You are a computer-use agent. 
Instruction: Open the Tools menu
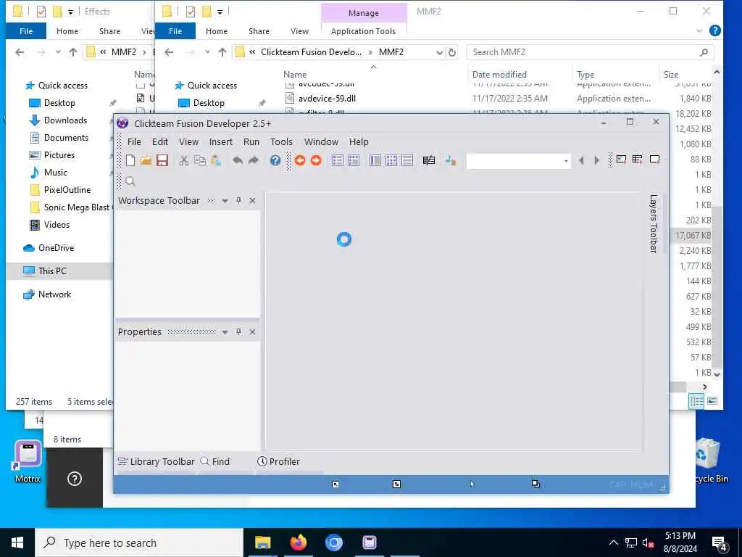(x=281, y=141)
